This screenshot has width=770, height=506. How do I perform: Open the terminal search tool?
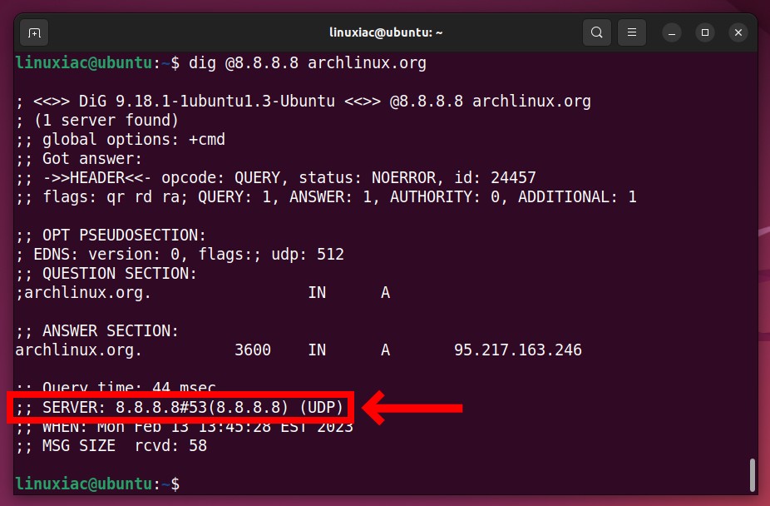pos(597,33)
